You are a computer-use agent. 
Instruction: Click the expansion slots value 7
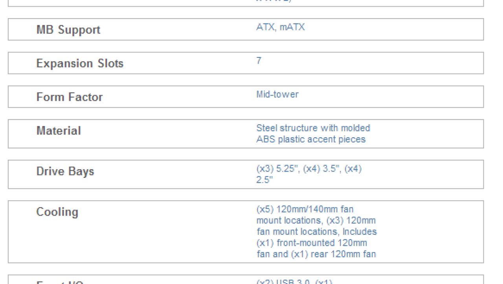tap(259, 61)
